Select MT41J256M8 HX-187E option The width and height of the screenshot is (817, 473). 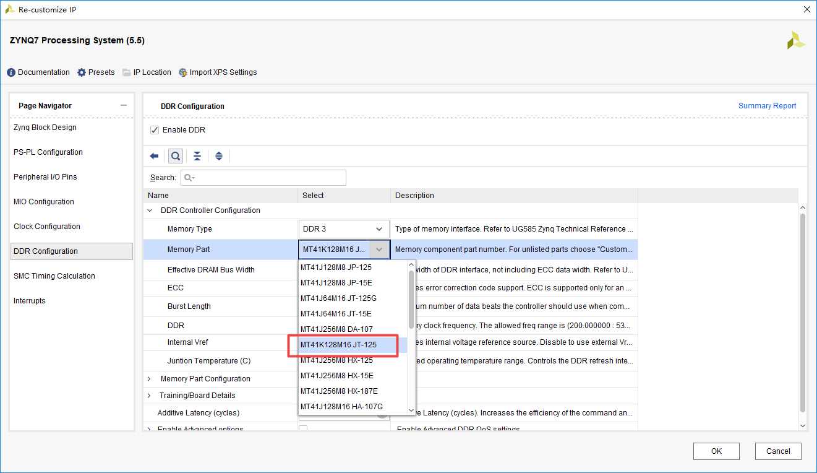click(x=353, y=391)
